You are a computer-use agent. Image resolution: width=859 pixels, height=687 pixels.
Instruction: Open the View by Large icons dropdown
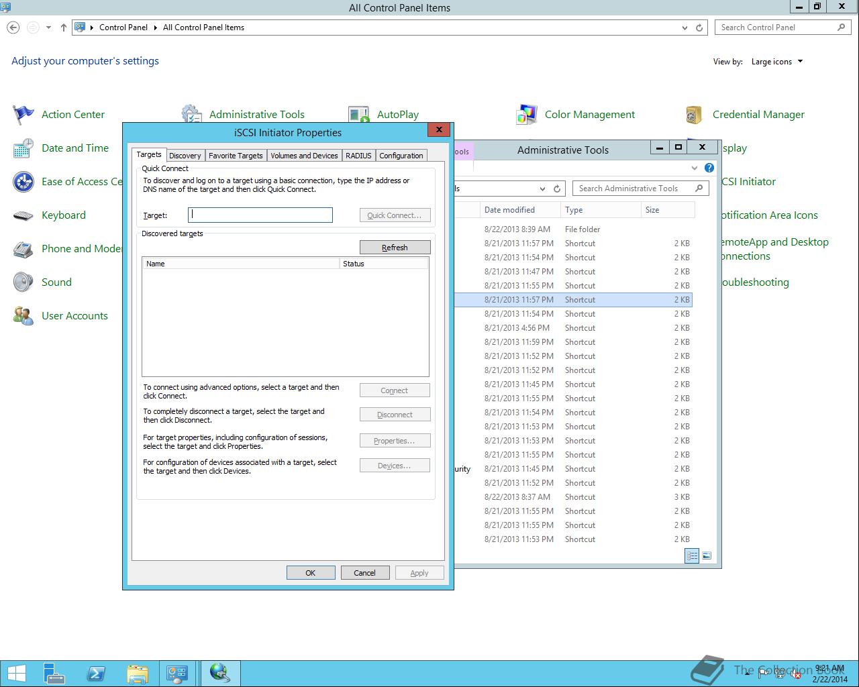click(x=777, y=62)
